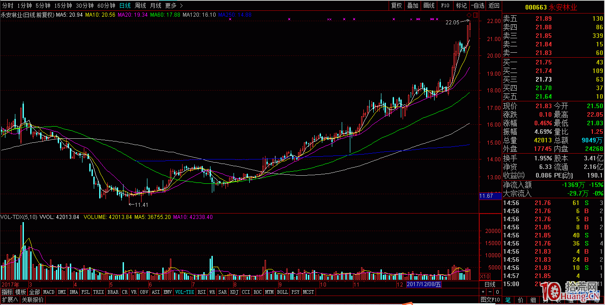Open the 指标 indicators tab
This screenshot has height=305, width=605.
7,292
